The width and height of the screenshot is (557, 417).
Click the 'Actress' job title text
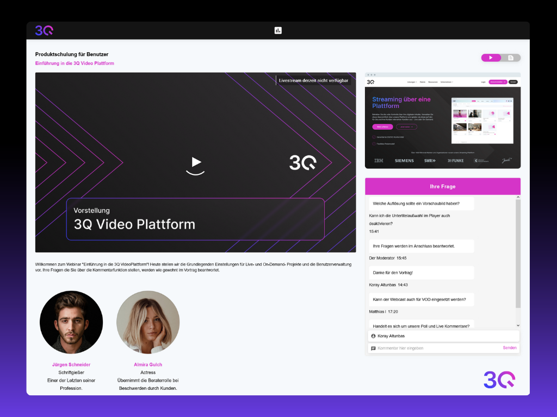point(148,372)
